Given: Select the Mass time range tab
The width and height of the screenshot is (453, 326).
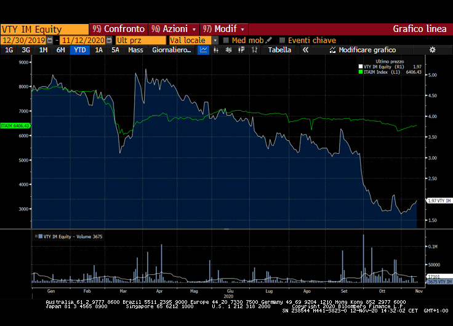Looking at the screenshot, I should [x=135, y=50].
